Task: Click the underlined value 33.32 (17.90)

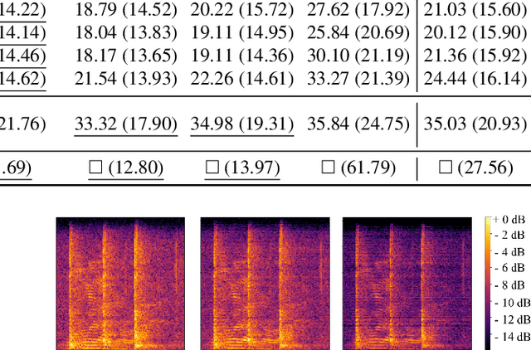Action: (x=126, y=124)
